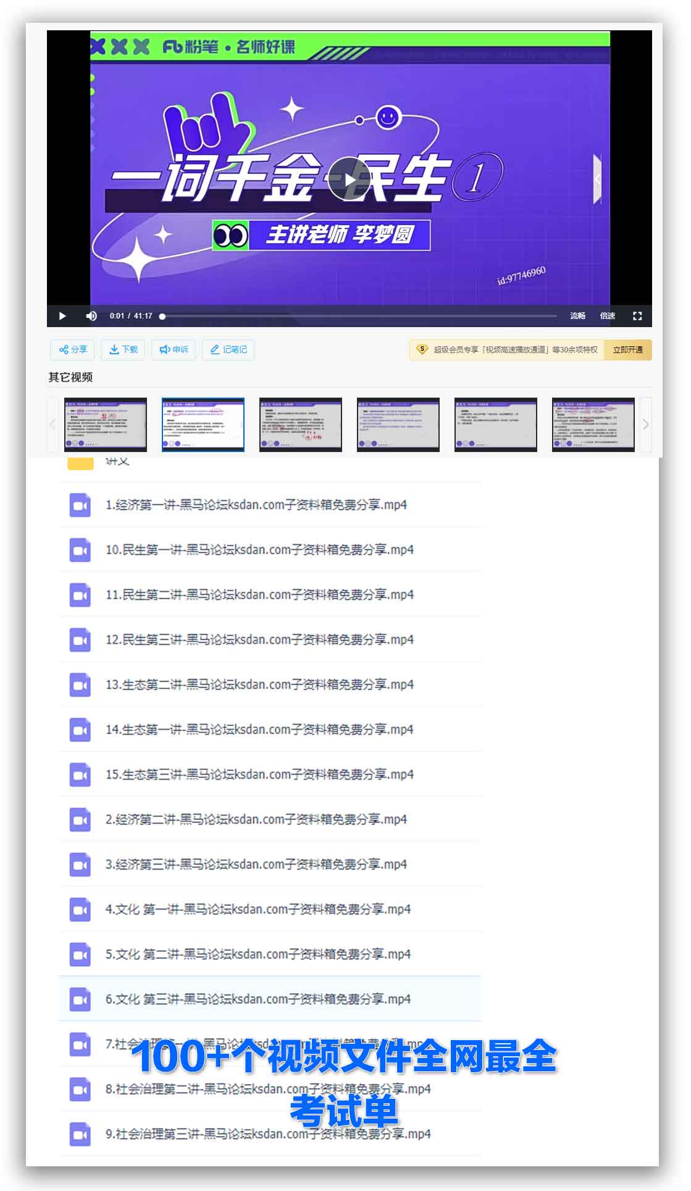Click the video icon of 9.社会治理第三讲
Image resolution: width=691 pixels, height=1191 pixels.
[x=80, y=1134]
